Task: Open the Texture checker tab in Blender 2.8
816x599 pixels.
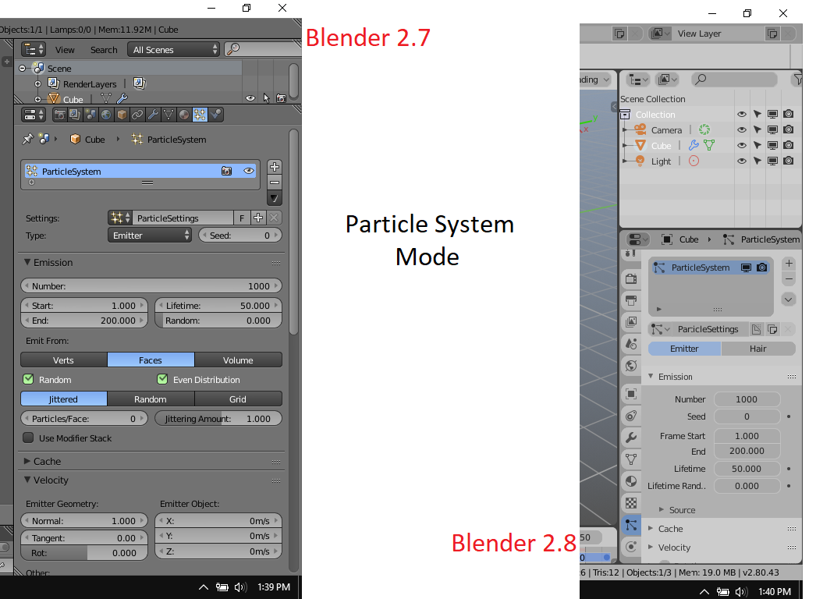Action: (631, 503)
